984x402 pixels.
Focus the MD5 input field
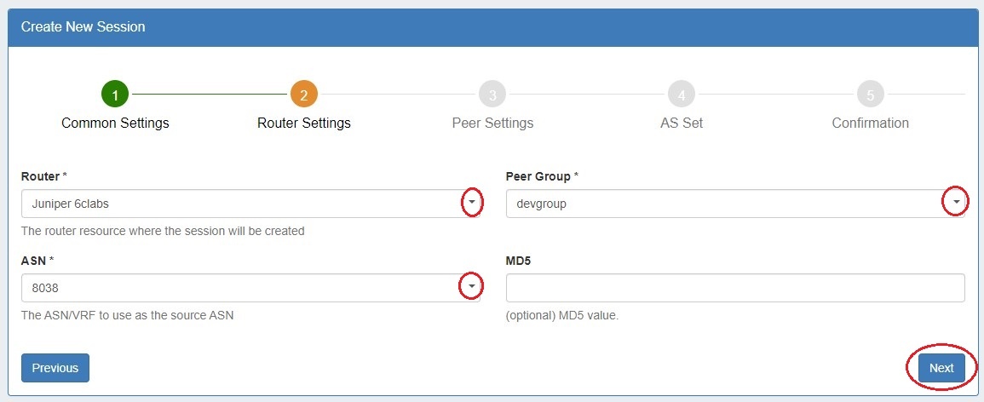(735, 288)
